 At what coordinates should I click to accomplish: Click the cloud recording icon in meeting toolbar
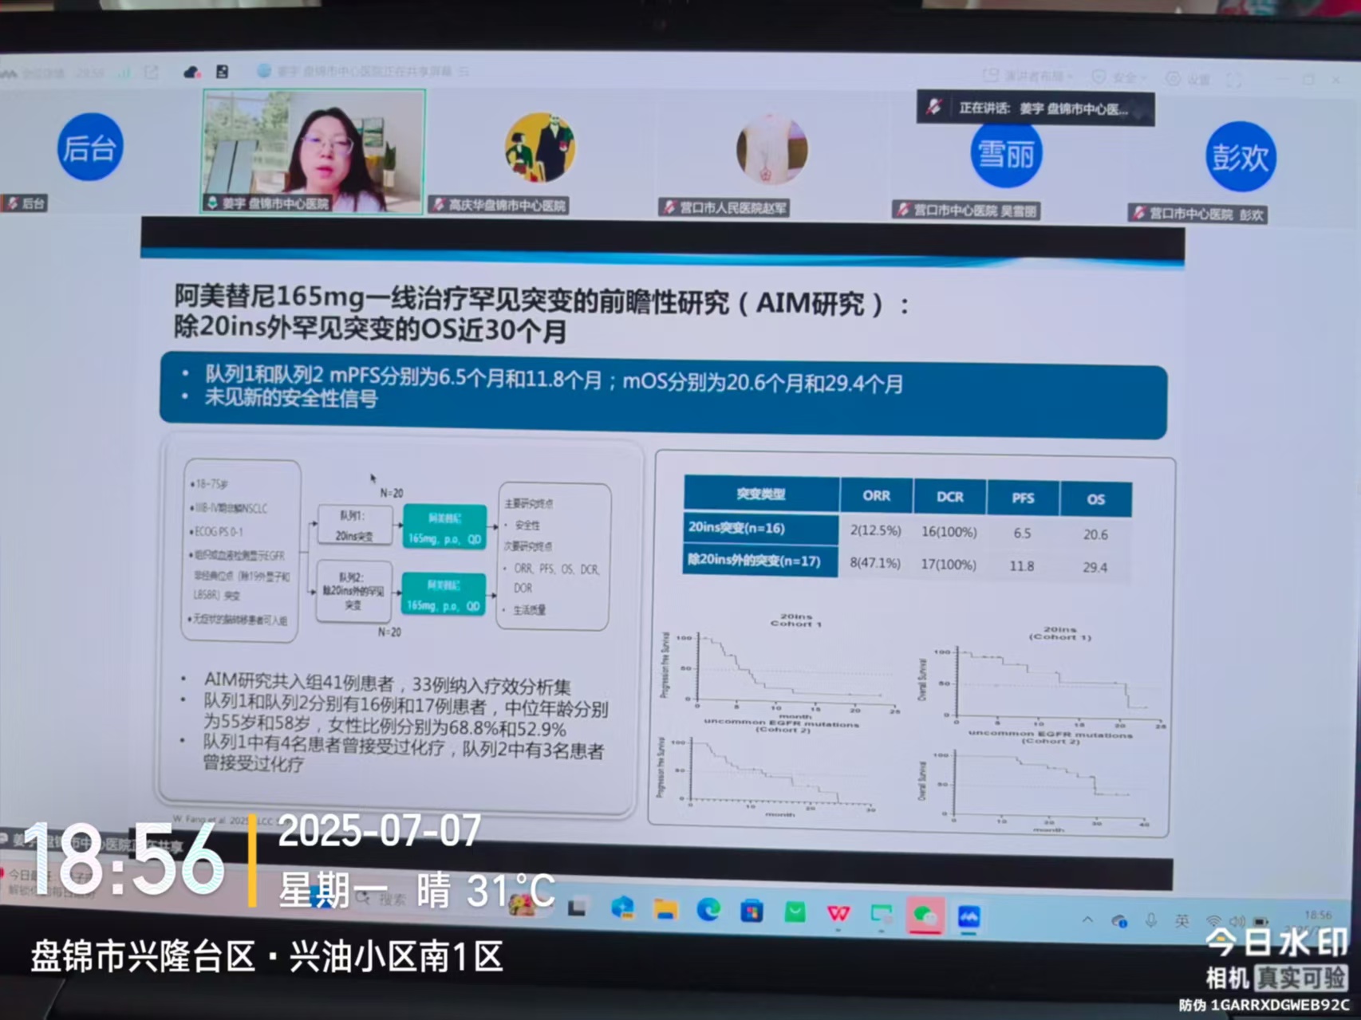[x=191, y=73]
